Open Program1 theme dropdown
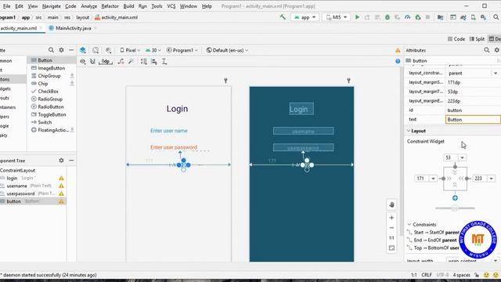The height and width of the screenshot is (282, 501). tap(182, 50)
